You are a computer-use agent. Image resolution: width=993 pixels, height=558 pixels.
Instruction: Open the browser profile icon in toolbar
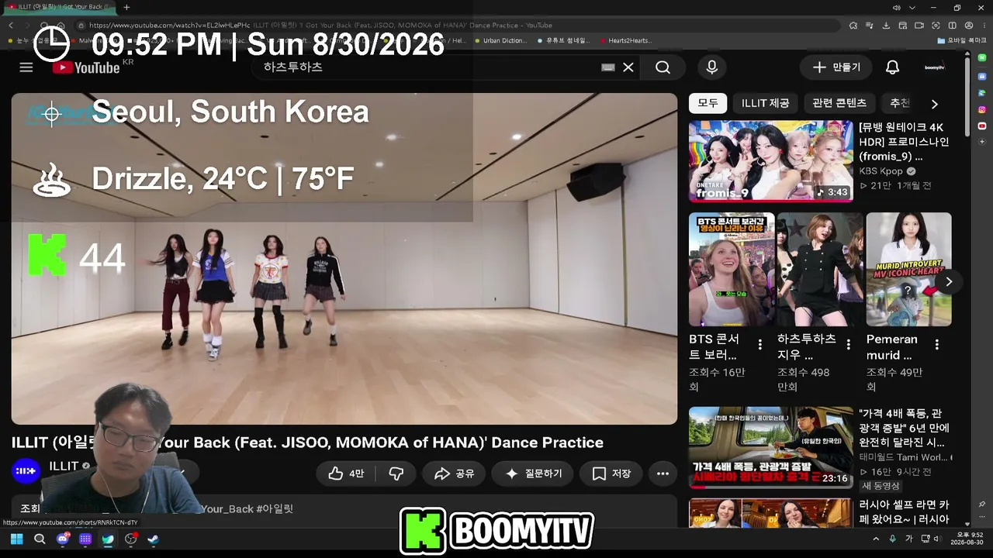click(969, 26)
